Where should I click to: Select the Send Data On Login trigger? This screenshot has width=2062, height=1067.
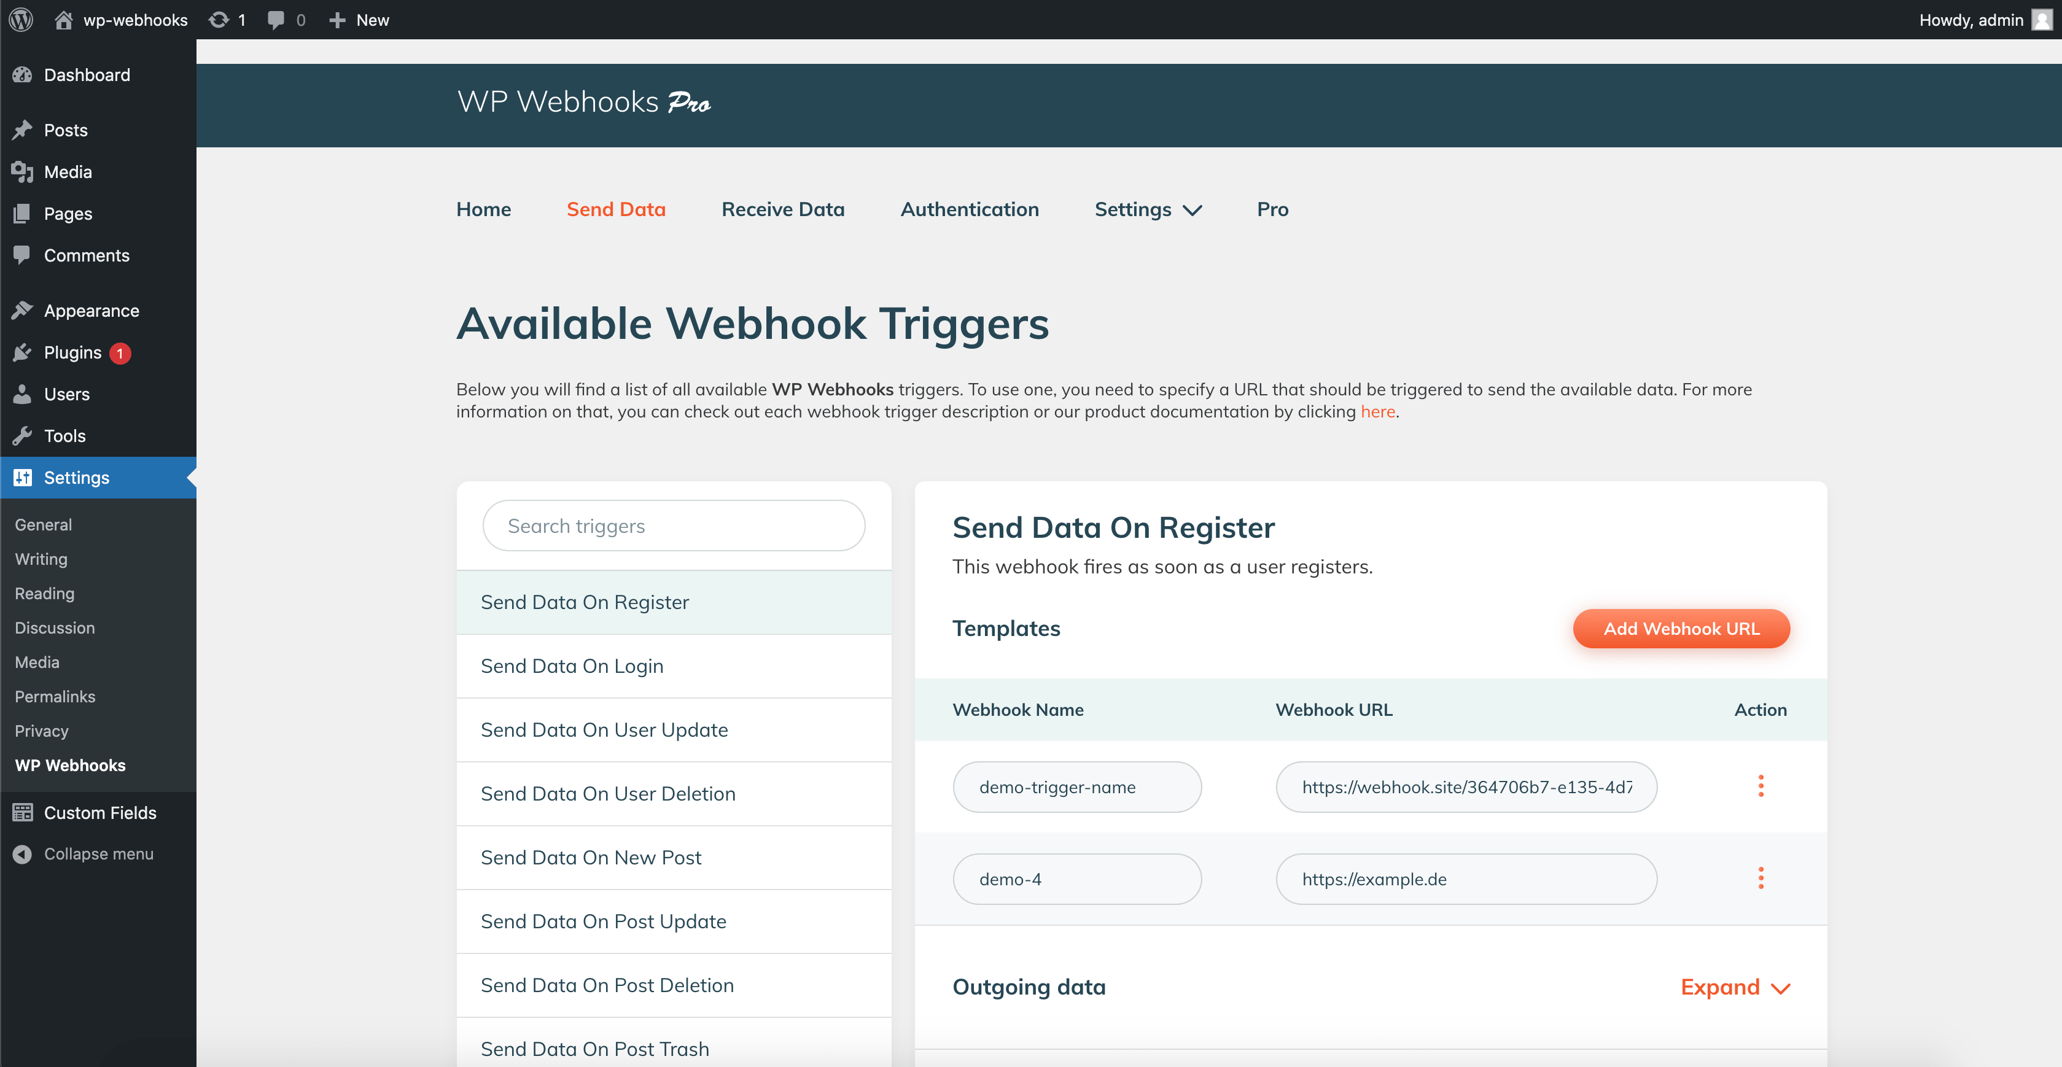coord(673,666)
